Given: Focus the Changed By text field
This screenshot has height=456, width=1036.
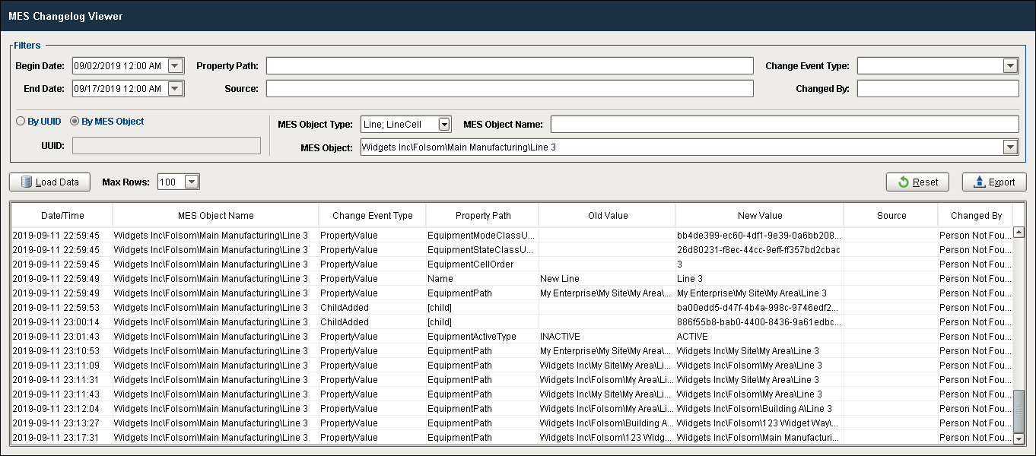Looking at the screenshot, I should pos(938,89).
